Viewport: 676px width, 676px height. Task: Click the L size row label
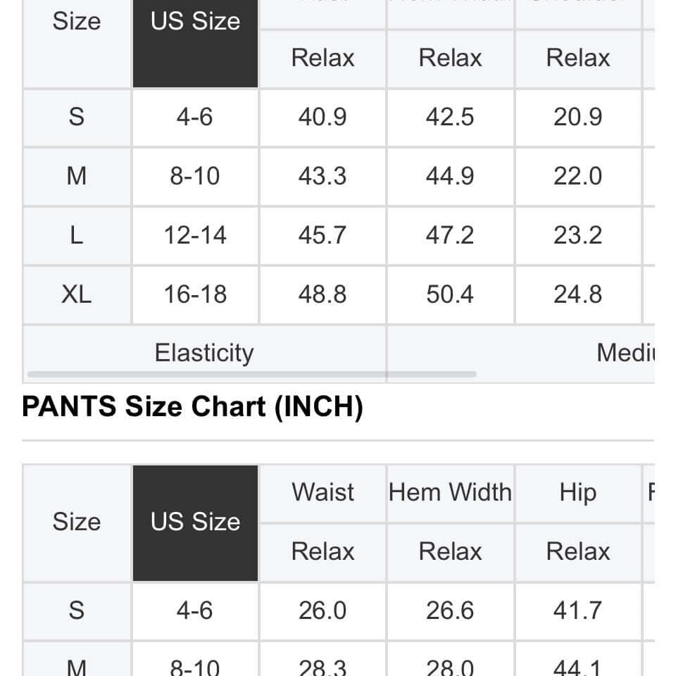click(x=76, y=234)
